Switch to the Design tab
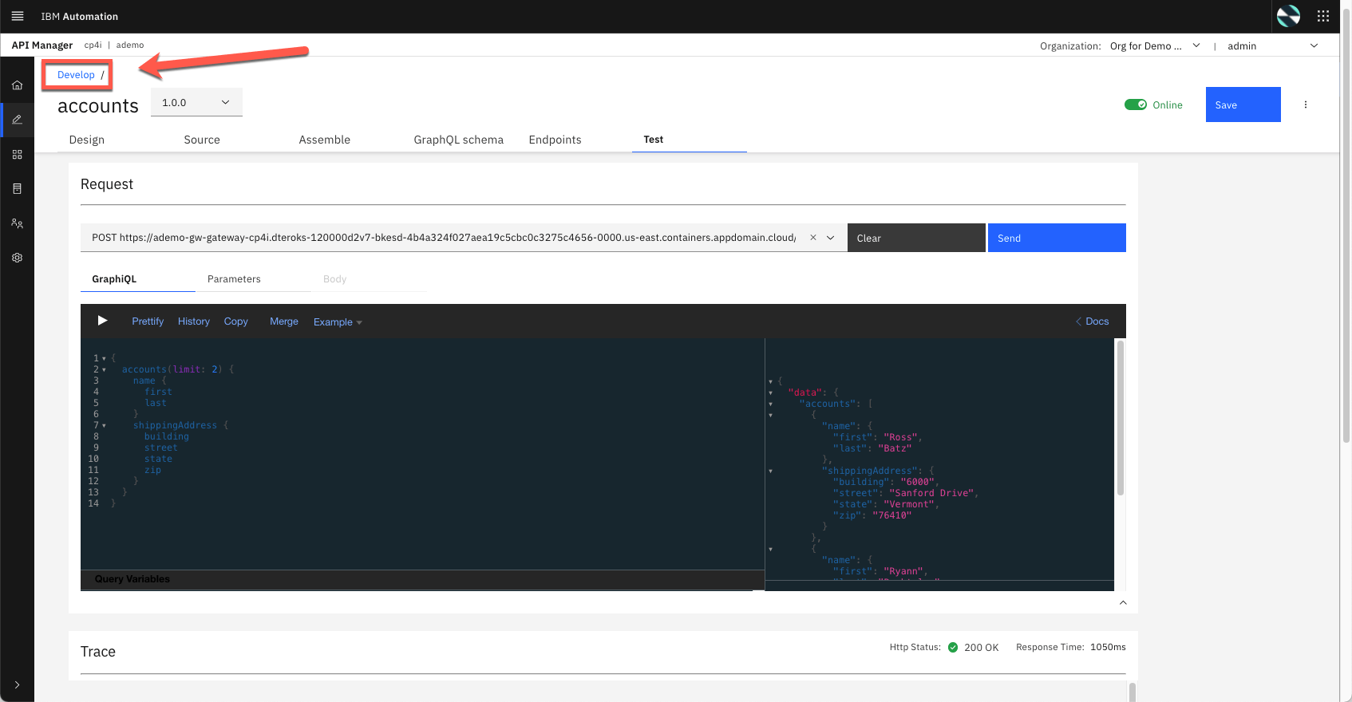Image resolution: width=1352 pixels, height=702 pixels. click(x=87, y=140)
